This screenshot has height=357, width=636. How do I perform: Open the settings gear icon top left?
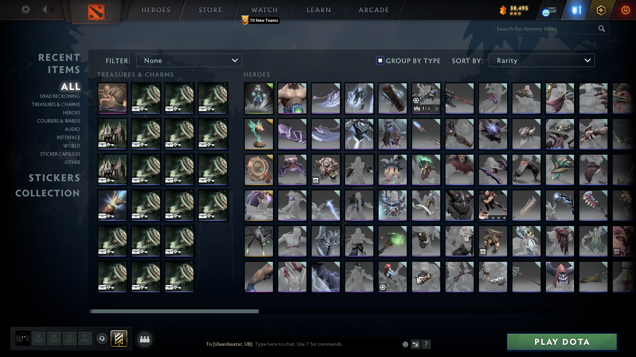(26, 10)
